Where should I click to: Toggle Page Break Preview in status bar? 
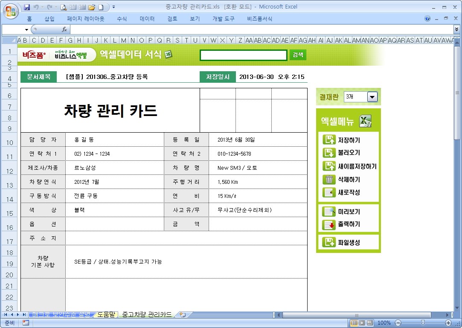click(369, 323)
